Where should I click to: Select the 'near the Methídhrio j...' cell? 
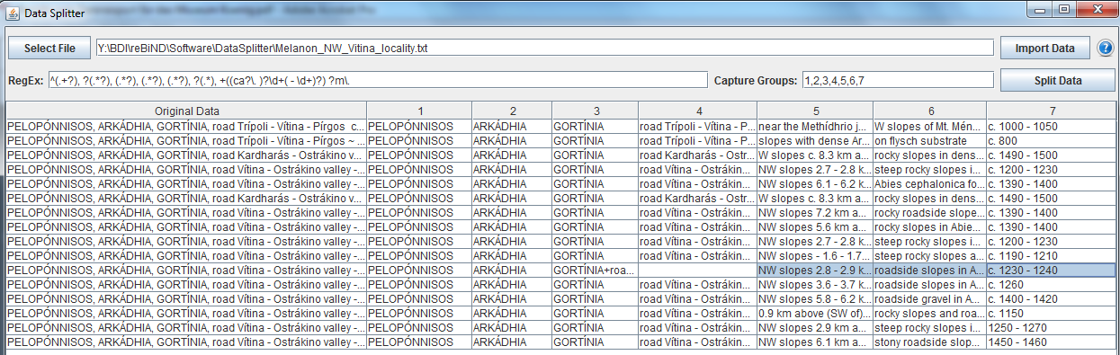814,126
